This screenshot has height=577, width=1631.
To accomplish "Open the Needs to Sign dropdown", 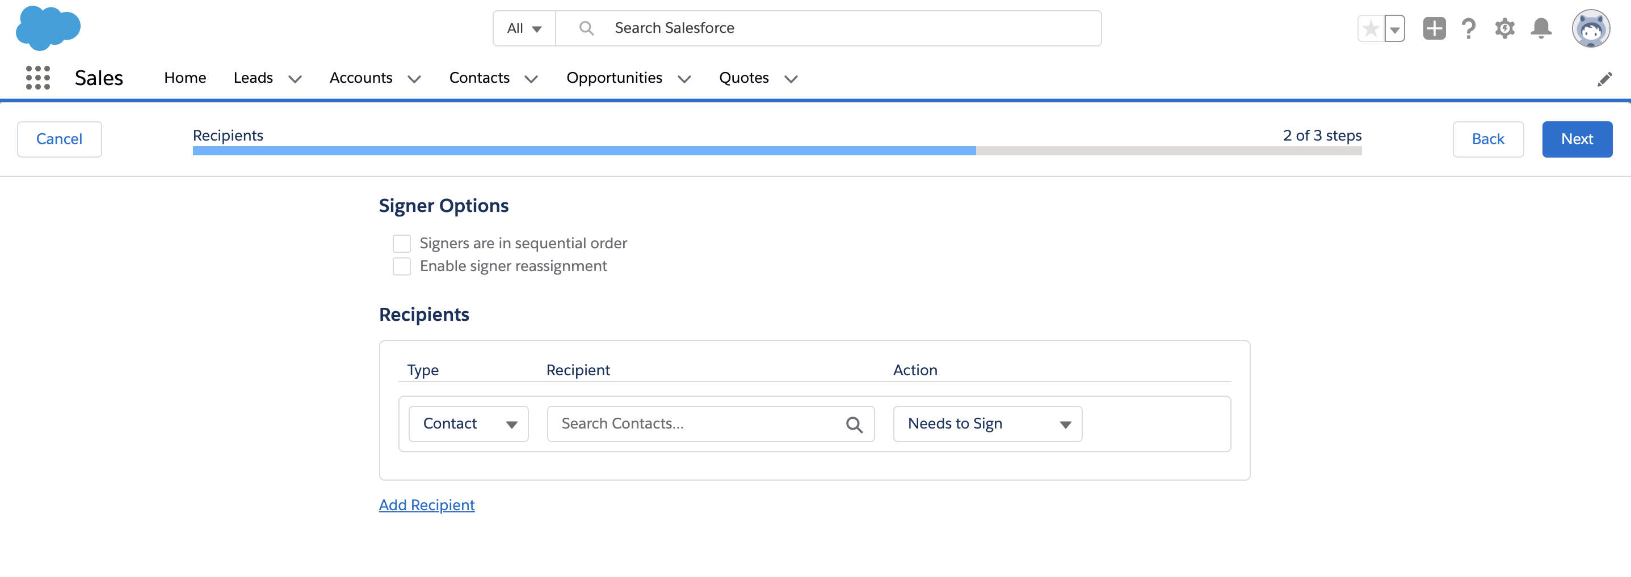I will [x=986, y=424].
